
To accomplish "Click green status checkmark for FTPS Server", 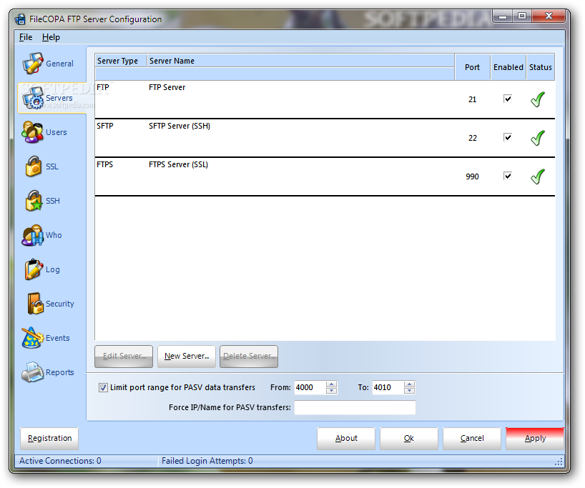I will pos(538,176).
